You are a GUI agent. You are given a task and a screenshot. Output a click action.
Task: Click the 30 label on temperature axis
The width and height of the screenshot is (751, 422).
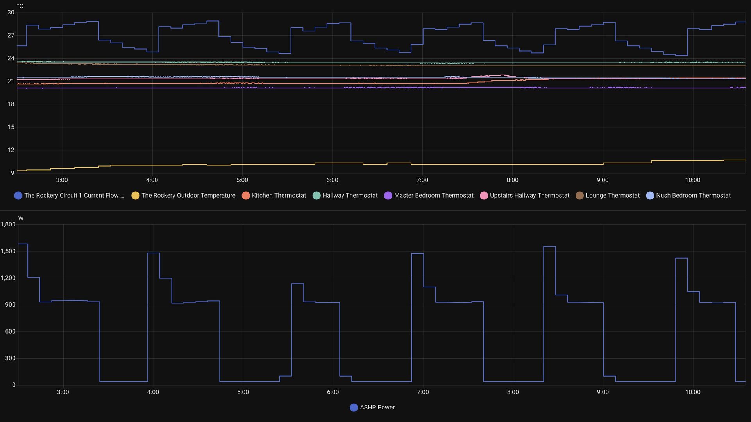click(x=11, y=13)
